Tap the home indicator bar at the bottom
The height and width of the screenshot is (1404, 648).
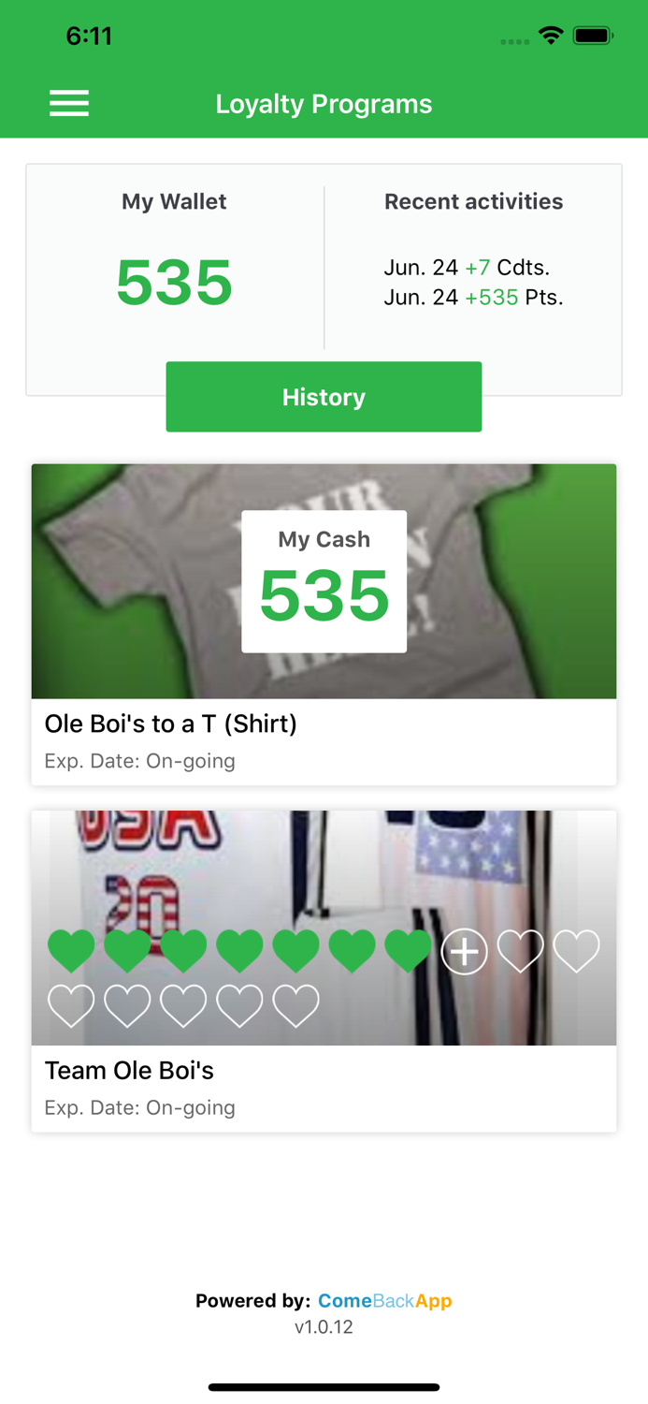click(x=324, y=1387)
